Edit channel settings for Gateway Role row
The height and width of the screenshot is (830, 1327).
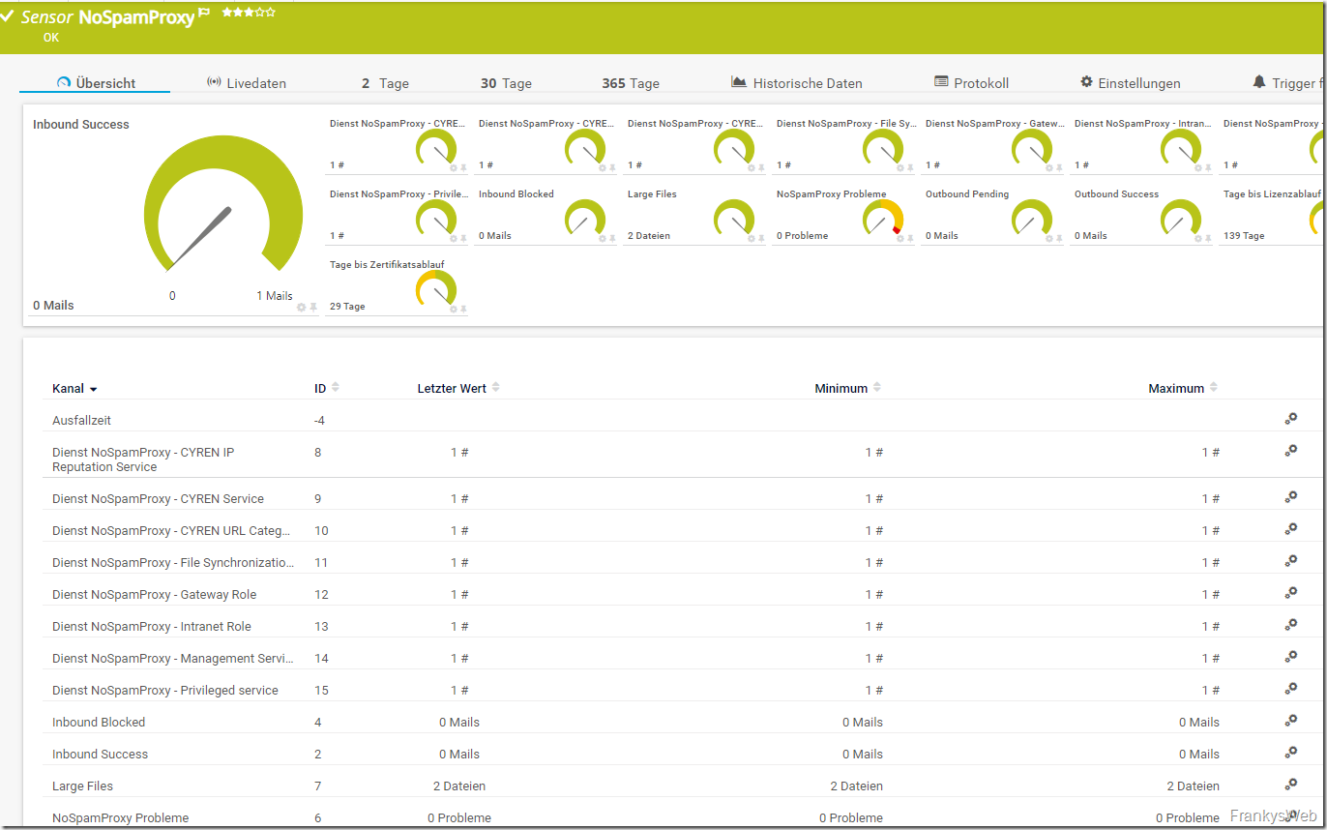(x=1290, y=592)
